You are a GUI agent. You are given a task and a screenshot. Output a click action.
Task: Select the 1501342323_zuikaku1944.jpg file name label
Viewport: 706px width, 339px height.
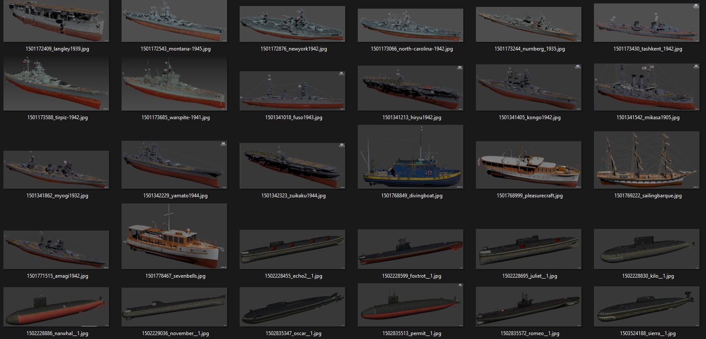click(x=293, y=196)
